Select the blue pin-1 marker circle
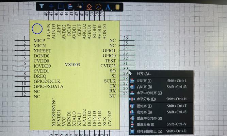This screenshot has width=227, height=136. (x=37, y=29)
